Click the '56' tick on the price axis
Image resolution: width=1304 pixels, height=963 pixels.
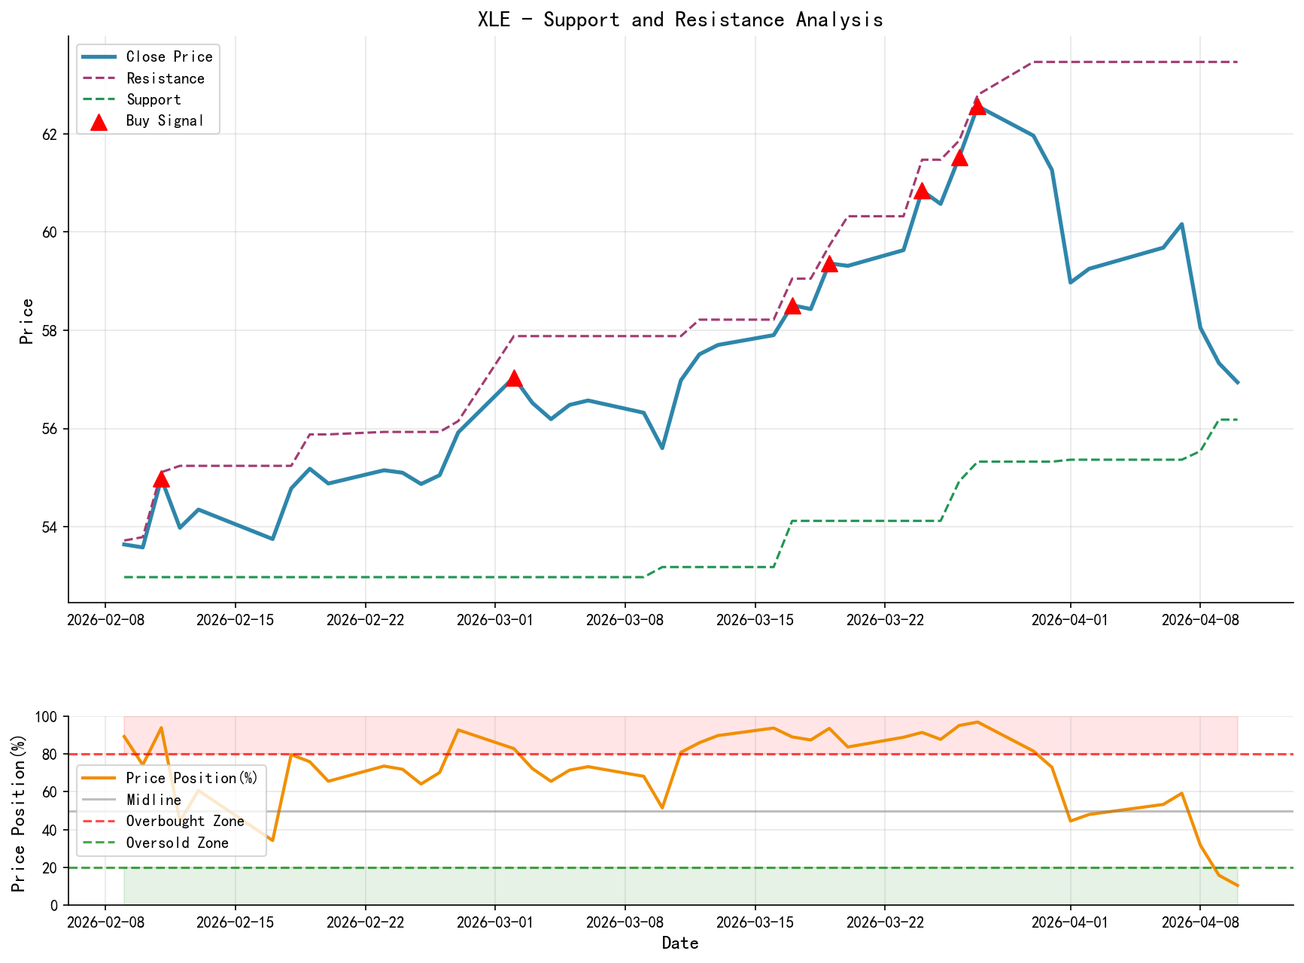coord(50,429)
